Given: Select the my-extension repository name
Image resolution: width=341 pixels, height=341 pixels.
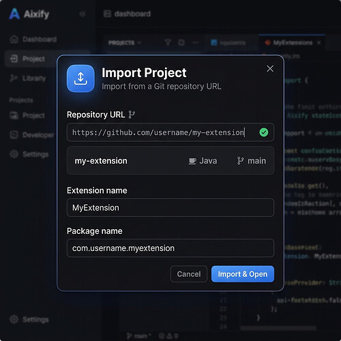Looking at the screenshot, I should click(101, 161).
